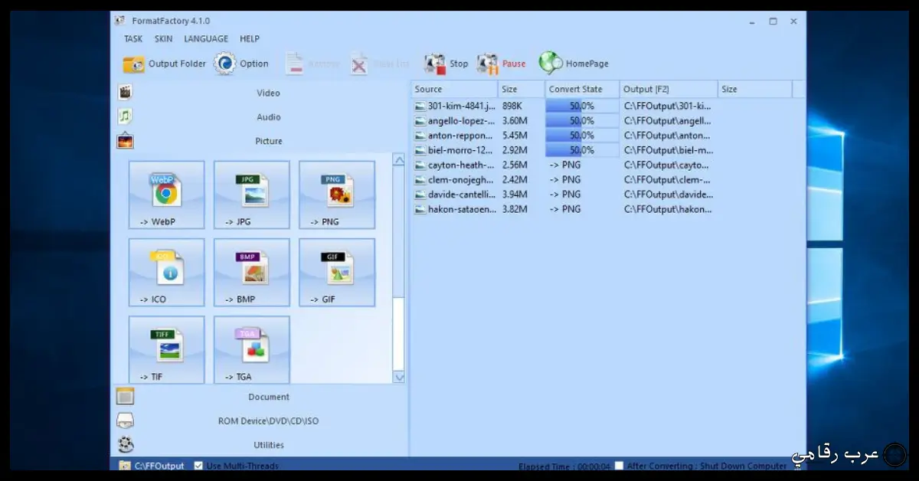Open the Video category icon
Image resolution: width=919 pixels, height=481 pixels.
[x=125, y=92]
